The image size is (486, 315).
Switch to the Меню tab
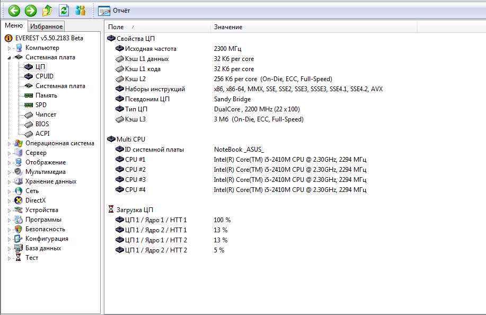14,25
